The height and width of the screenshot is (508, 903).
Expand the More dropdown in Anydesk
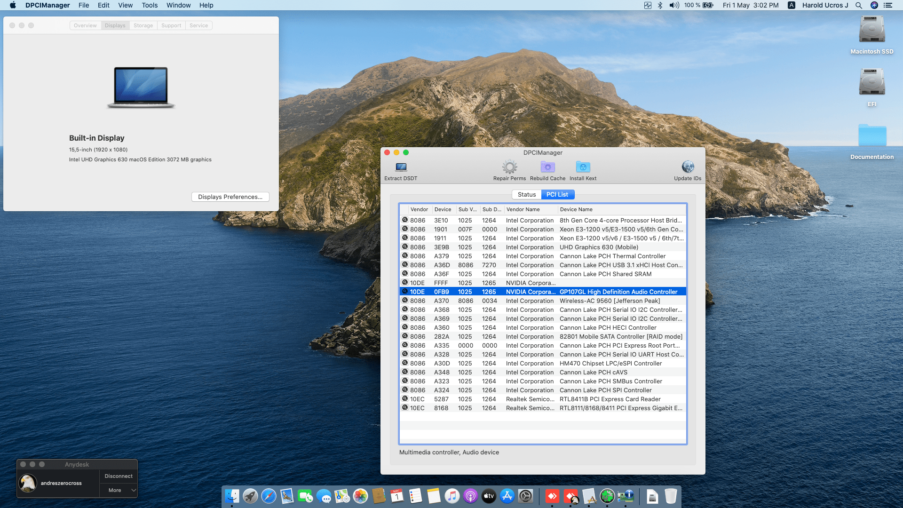[x=119, y=490]
